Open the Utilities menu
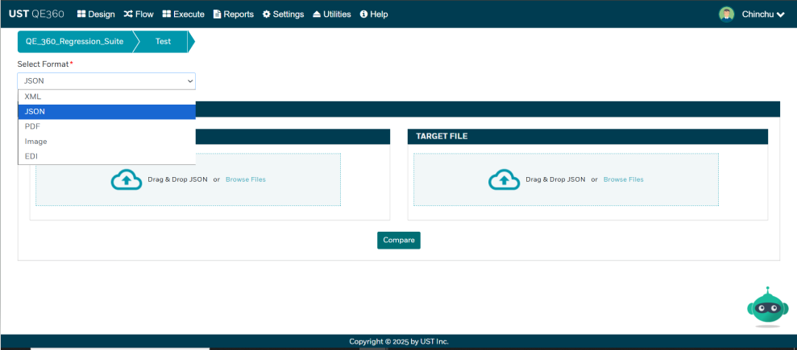The image size is (797, 350). click(x=331, y=14)
